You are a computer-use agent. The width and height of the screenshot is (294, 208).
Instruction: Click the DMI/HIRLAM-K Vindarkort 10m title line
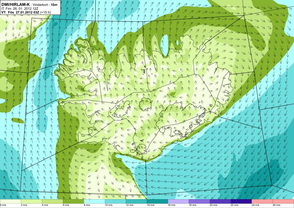[29, 4]
